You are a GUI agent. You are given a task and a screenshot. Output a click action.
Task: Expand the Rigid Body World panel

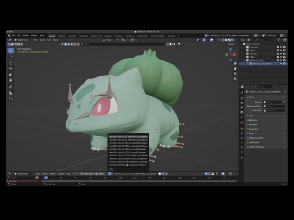(x=255, y=138)
